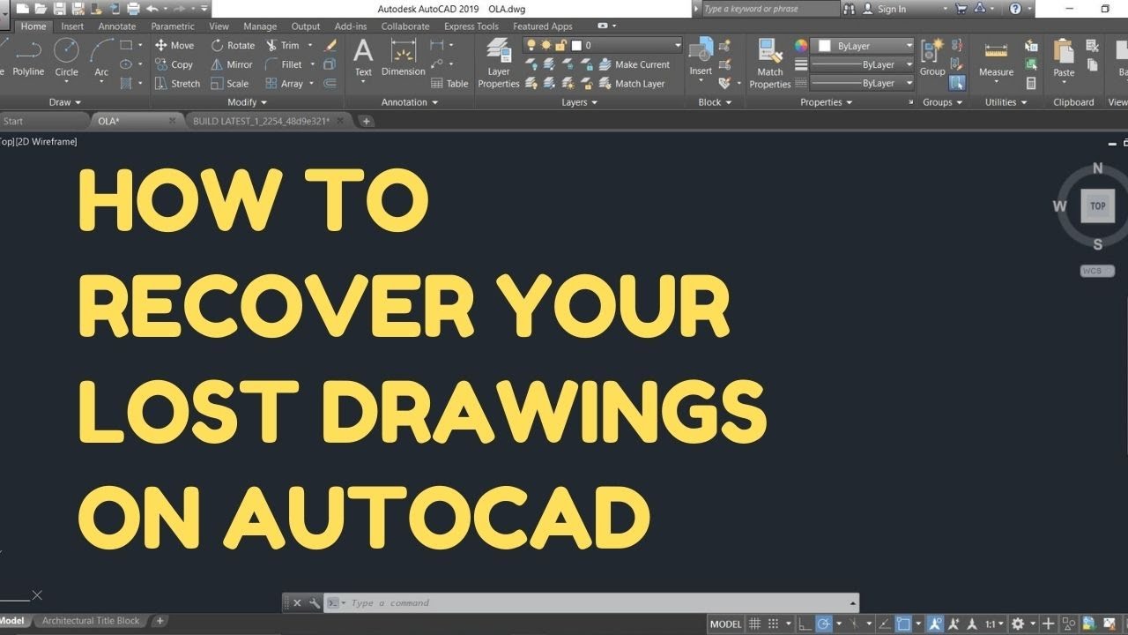The height and width of the screenshot is (635, 1128).
Task: Select the Circle draw tool
Action: click(66, 57)
